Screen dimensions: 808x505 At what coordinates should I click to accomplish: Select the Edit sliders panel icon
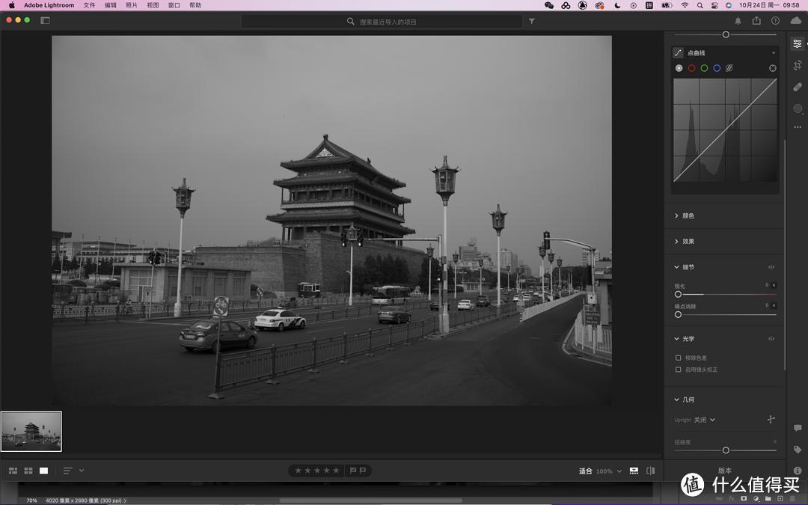(797, 43)
